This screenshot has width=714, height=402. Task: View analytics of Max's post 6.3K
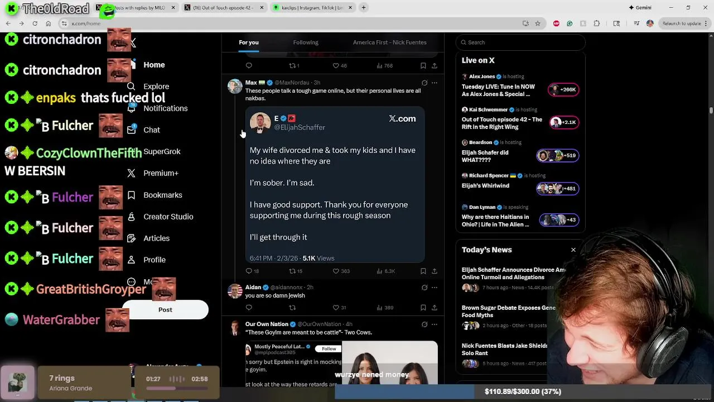coord(386,271)
